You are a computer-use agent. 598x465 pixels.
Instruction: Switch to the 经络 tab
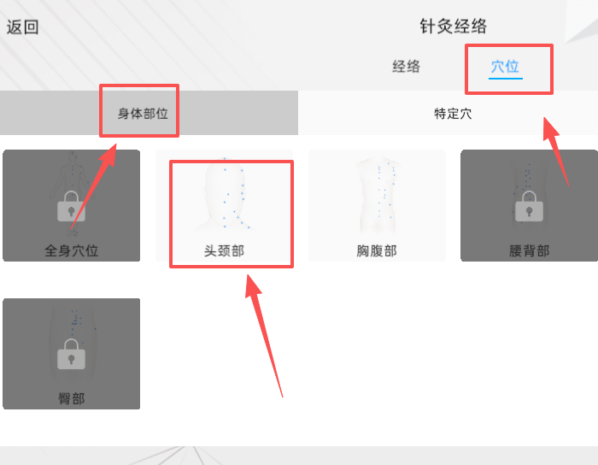(x=406, y=67)
